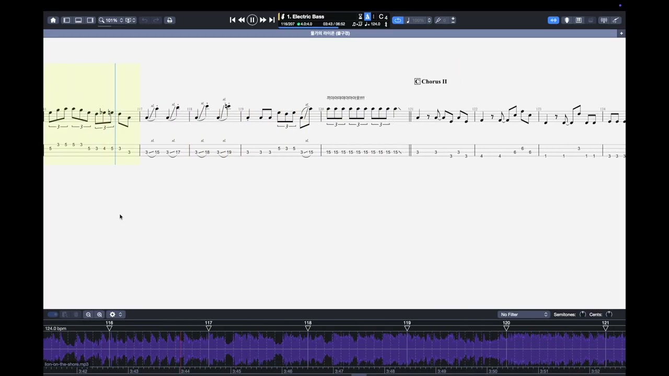The height and width of the screenshot is (376, 669).
Task: Adjust the Cents knob
Action: click(x=609, y=314)
